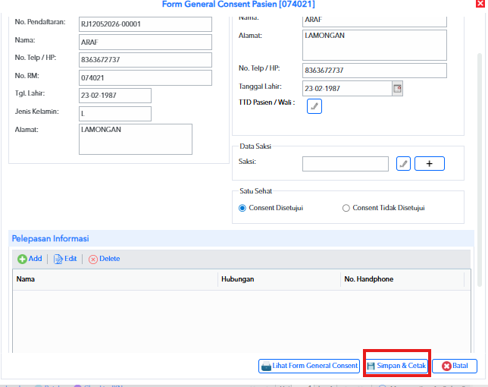Sort by the No. Handphone column header

(x=402, y=279)
